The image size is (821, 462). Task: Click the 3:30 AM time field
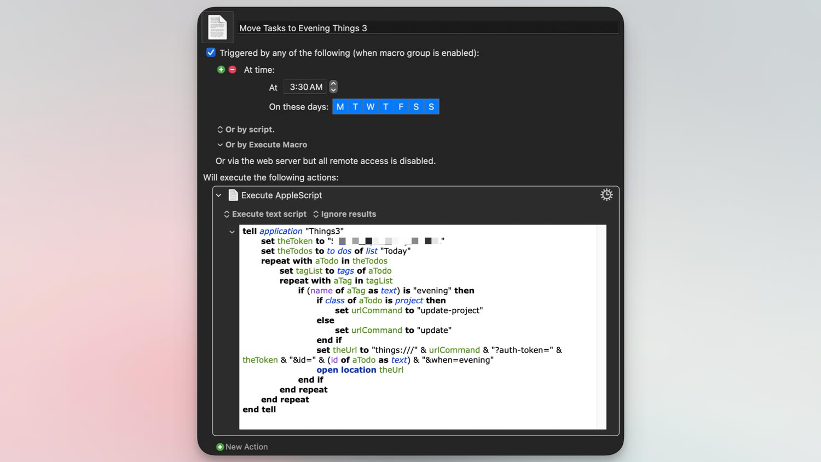click(305, 87)
